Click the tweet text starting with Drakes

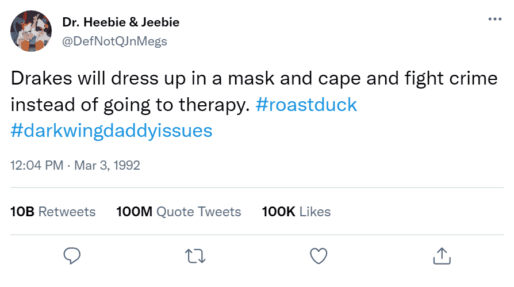pyautogui.click(x=254, y=79)
